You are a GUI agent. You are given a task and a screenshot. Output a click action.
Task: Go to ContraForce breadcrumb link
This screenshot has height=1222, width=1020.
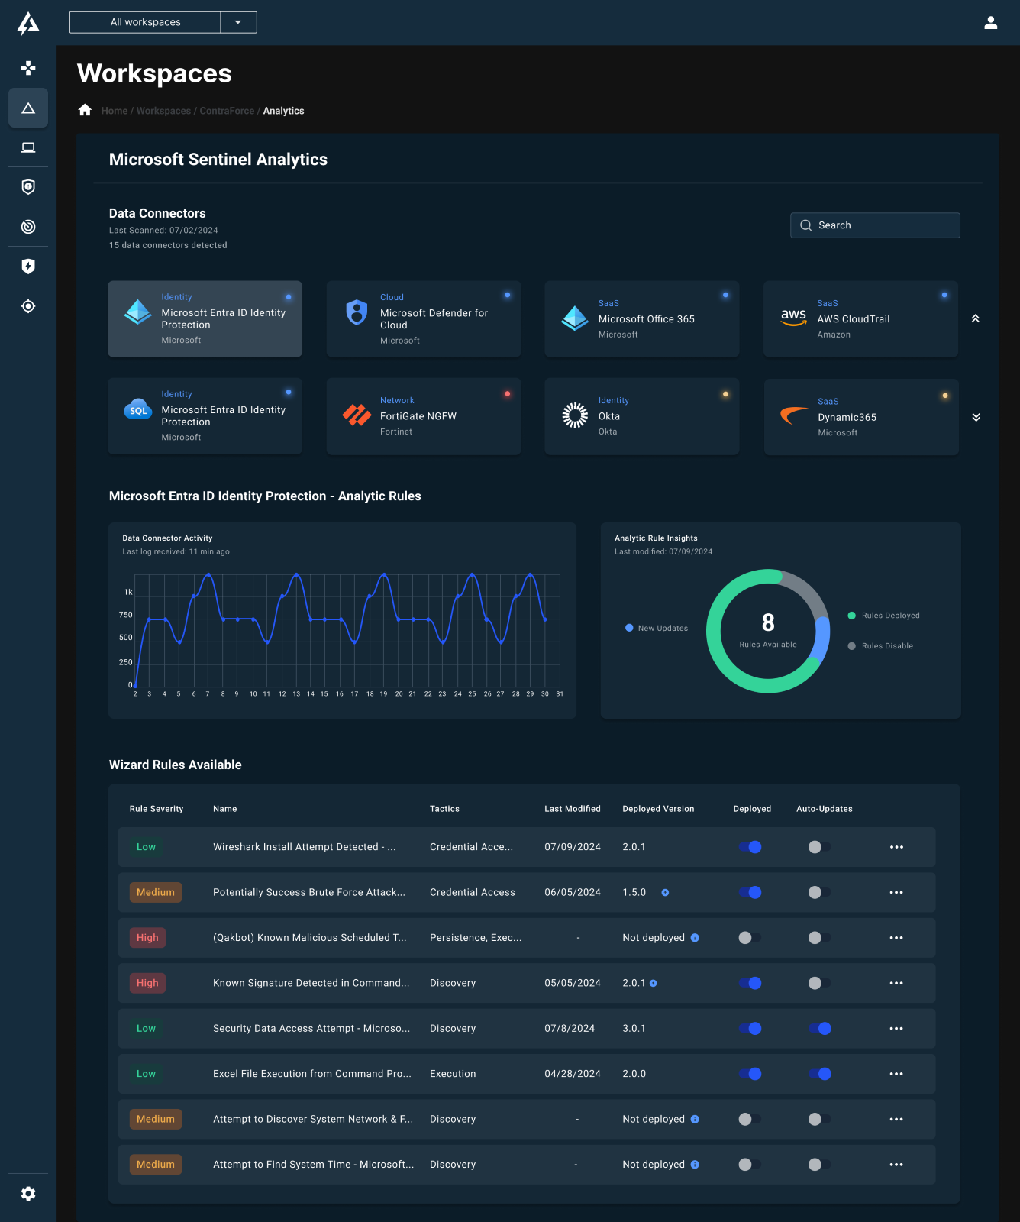[x=227, y=111]
